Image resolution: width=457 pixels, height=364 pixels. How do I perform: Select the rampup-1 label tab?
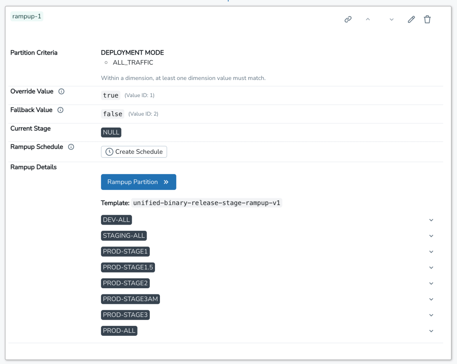tap(27, 16)
